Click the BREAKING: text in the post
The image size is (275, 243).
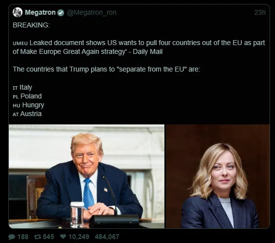point(31,25)
